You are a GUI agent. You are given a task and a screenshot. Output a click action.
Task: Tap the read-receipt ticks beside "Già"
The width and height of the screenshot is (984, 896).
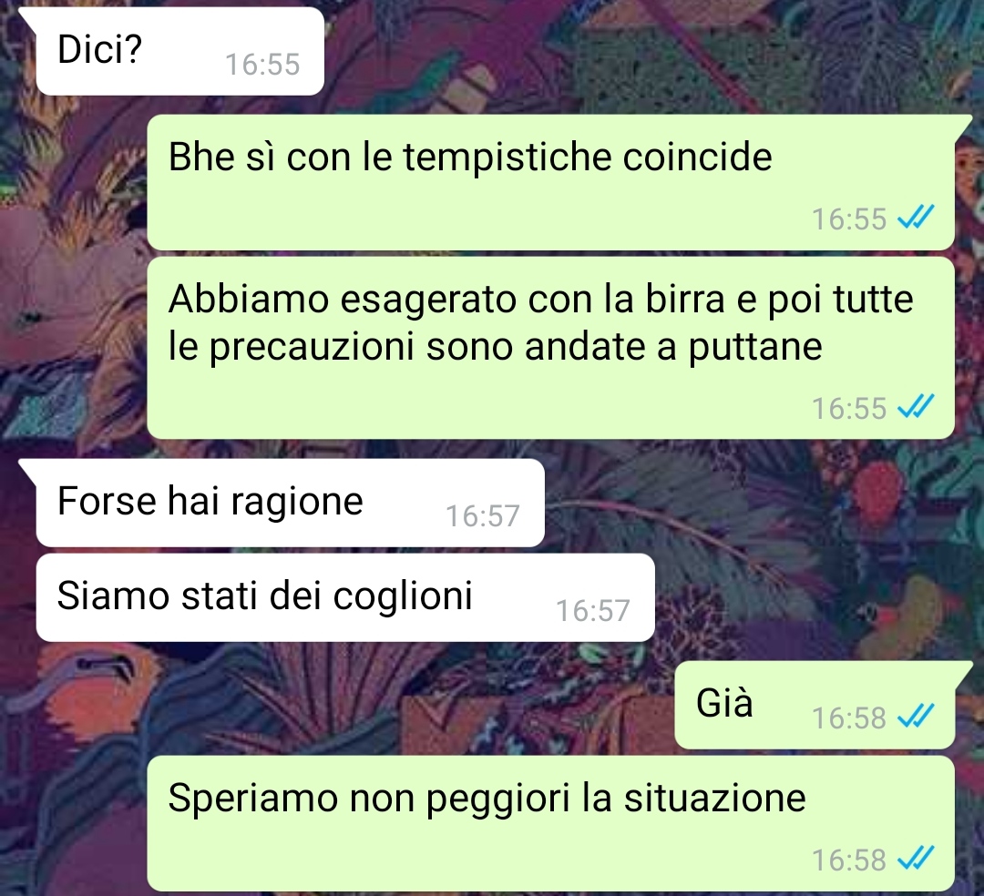916,716
